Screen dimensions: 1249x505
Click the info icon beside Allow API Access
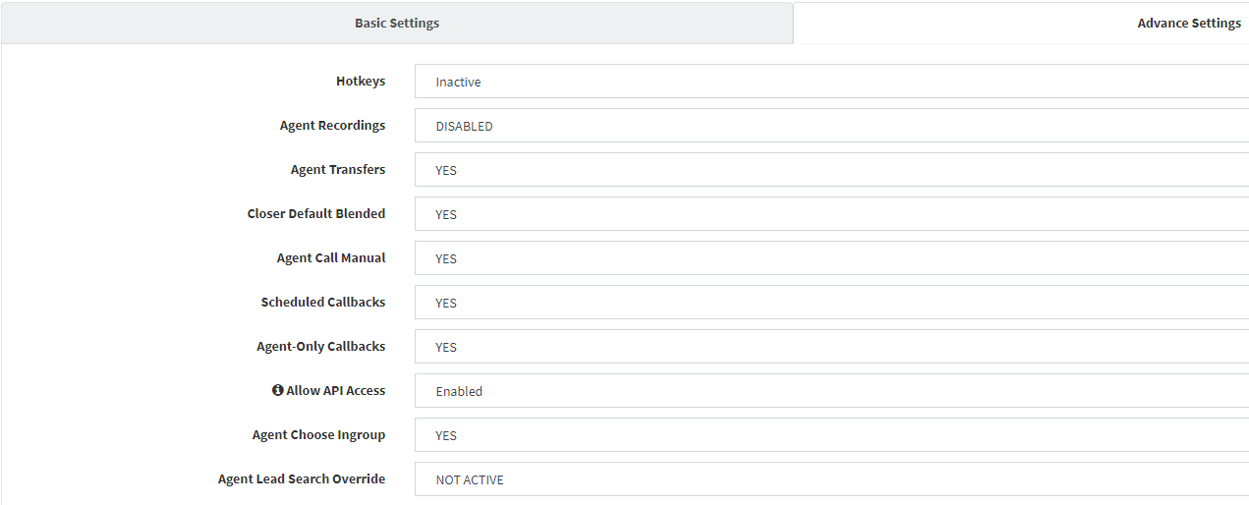pos(278,390)
